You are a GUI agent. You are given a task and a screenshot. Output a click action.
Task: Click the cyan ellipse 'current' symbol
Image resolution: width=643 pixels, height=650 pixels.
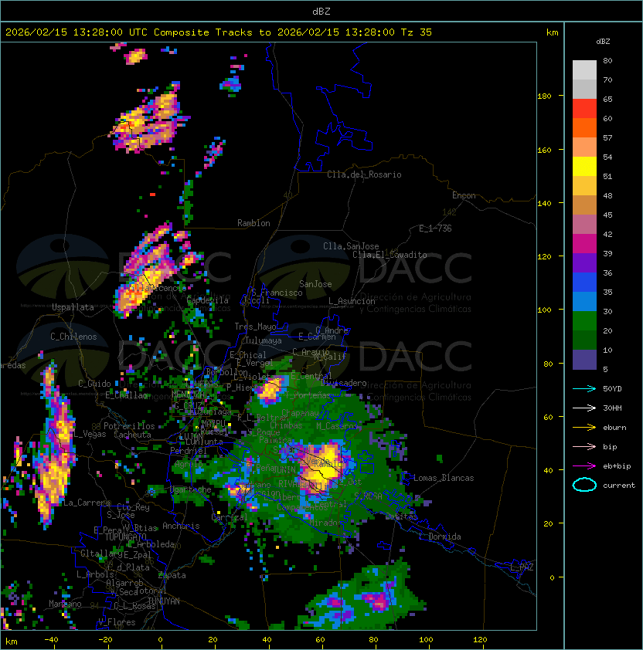584,485
